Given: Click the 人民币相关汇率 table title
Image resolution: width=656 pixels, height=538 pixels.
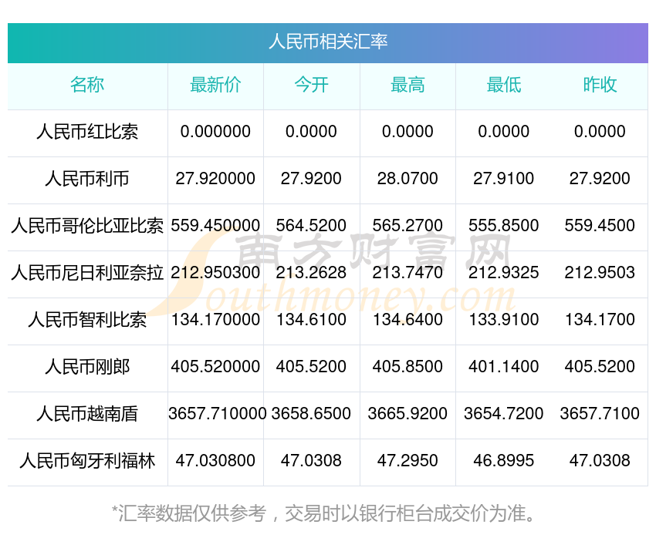Looking at the screenshot, I should [328, 42].
